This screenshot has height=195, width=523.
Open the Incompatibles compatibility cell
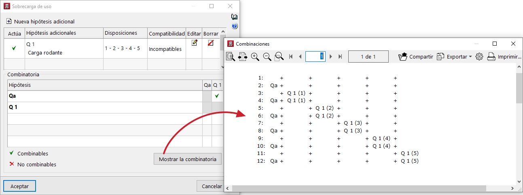(165, 49)
